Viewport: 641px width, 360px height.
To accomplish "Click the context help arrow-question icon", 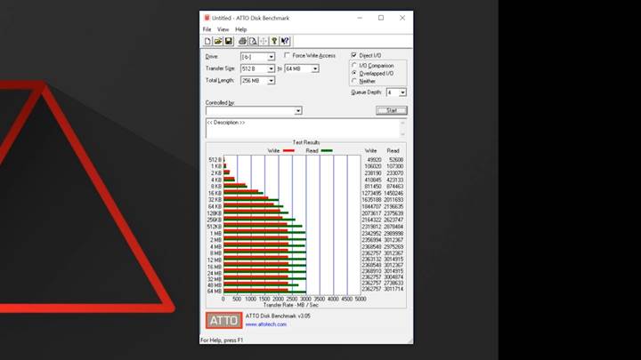I will (285, 41).
